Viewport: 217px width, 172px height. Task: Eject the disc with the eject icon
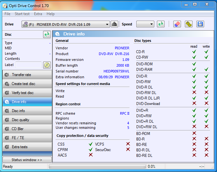(x=114, y=24)
